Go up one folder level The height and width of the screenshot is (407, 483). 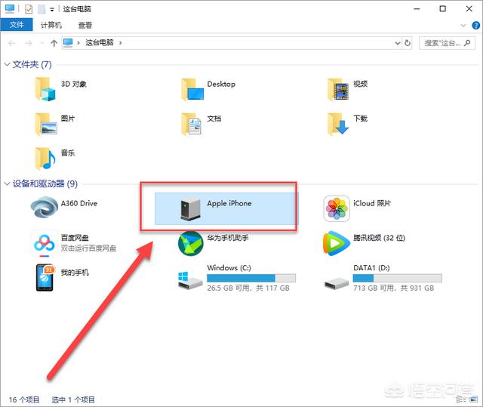(x=54, y=43)
